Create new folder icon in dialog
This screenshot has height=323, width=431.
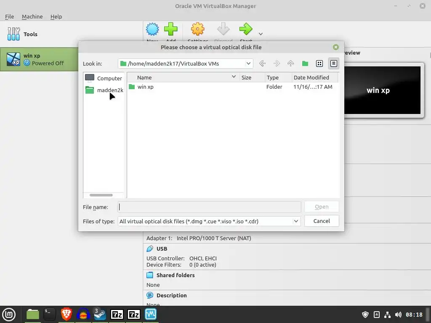point(305,64)
